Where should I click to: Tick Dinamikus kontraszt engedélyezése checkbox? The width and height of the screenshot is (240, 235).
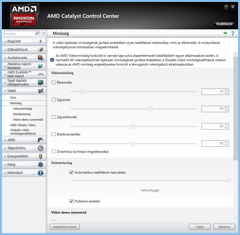[53, 152]
